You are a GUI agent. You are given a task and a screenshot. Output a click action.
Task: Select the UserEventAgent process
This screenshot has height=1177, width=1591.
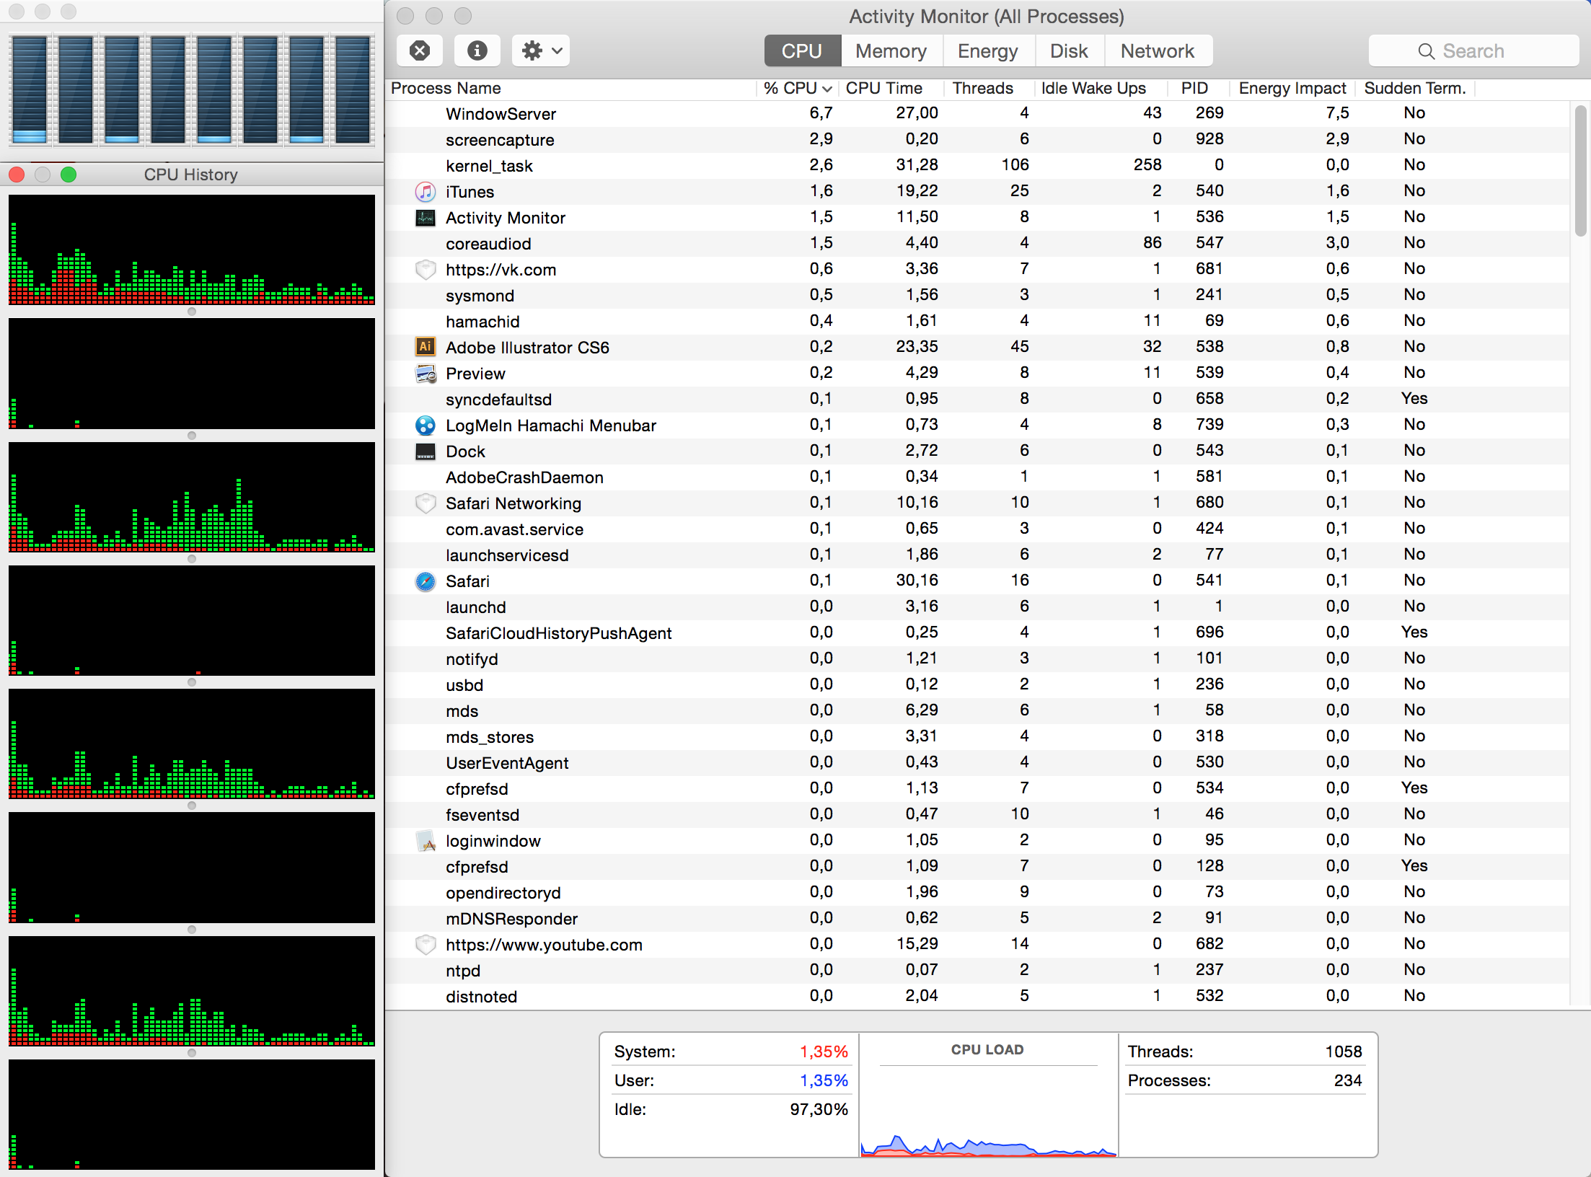(x=977, y=762)
